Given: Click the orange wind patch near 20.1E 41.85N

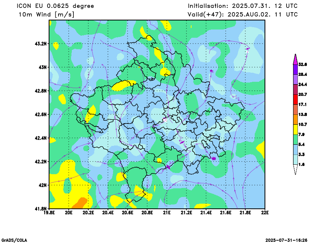Looking at the screenshot, I should point(80,203).
